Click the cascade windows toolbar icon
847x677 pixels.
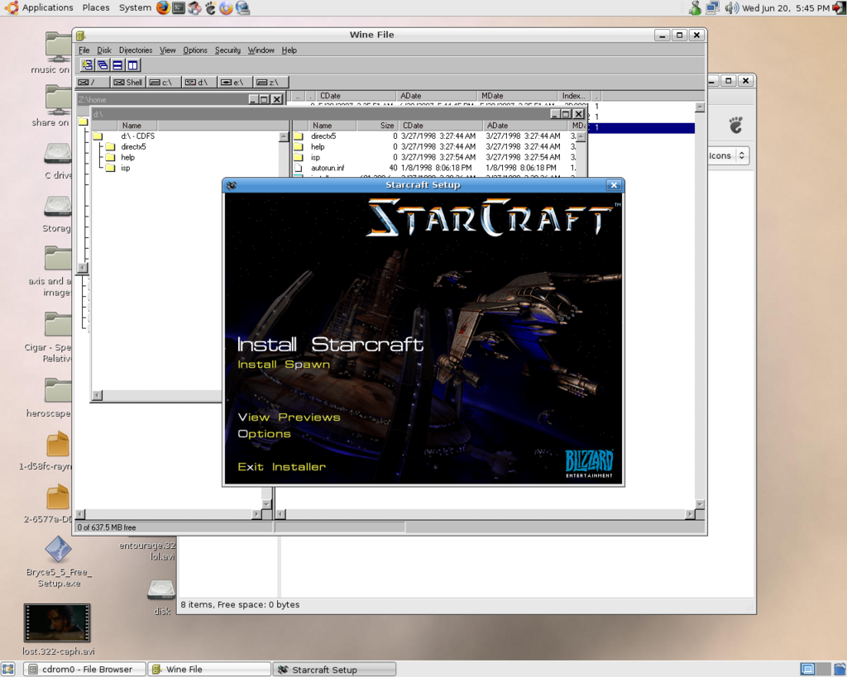click(102, 65)
